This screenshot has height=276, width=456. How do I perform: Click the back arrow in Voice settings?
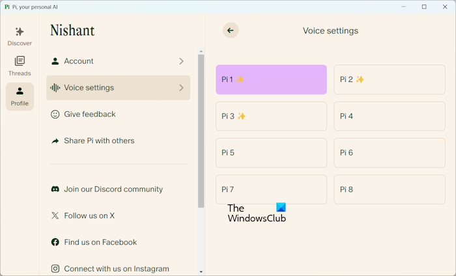coord(231,31)
